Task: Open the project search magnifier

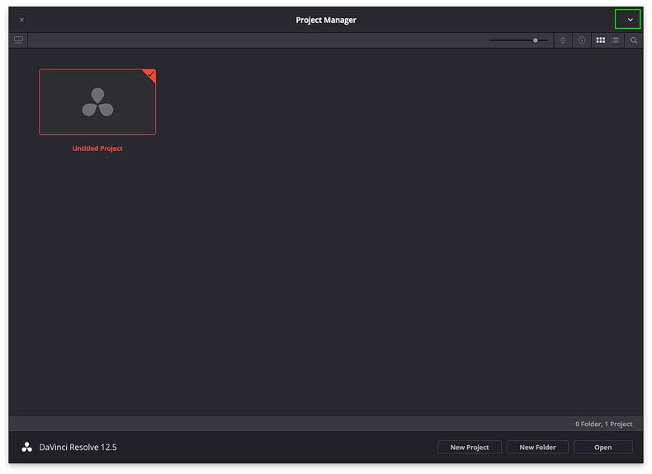Action: pyautogui.click(x=634, y=40)
